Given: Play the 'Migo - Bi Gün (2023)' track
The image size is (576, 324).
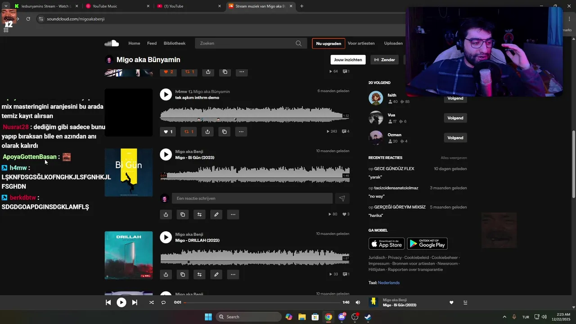Looking at the screenshot, I should click(166, 154).
